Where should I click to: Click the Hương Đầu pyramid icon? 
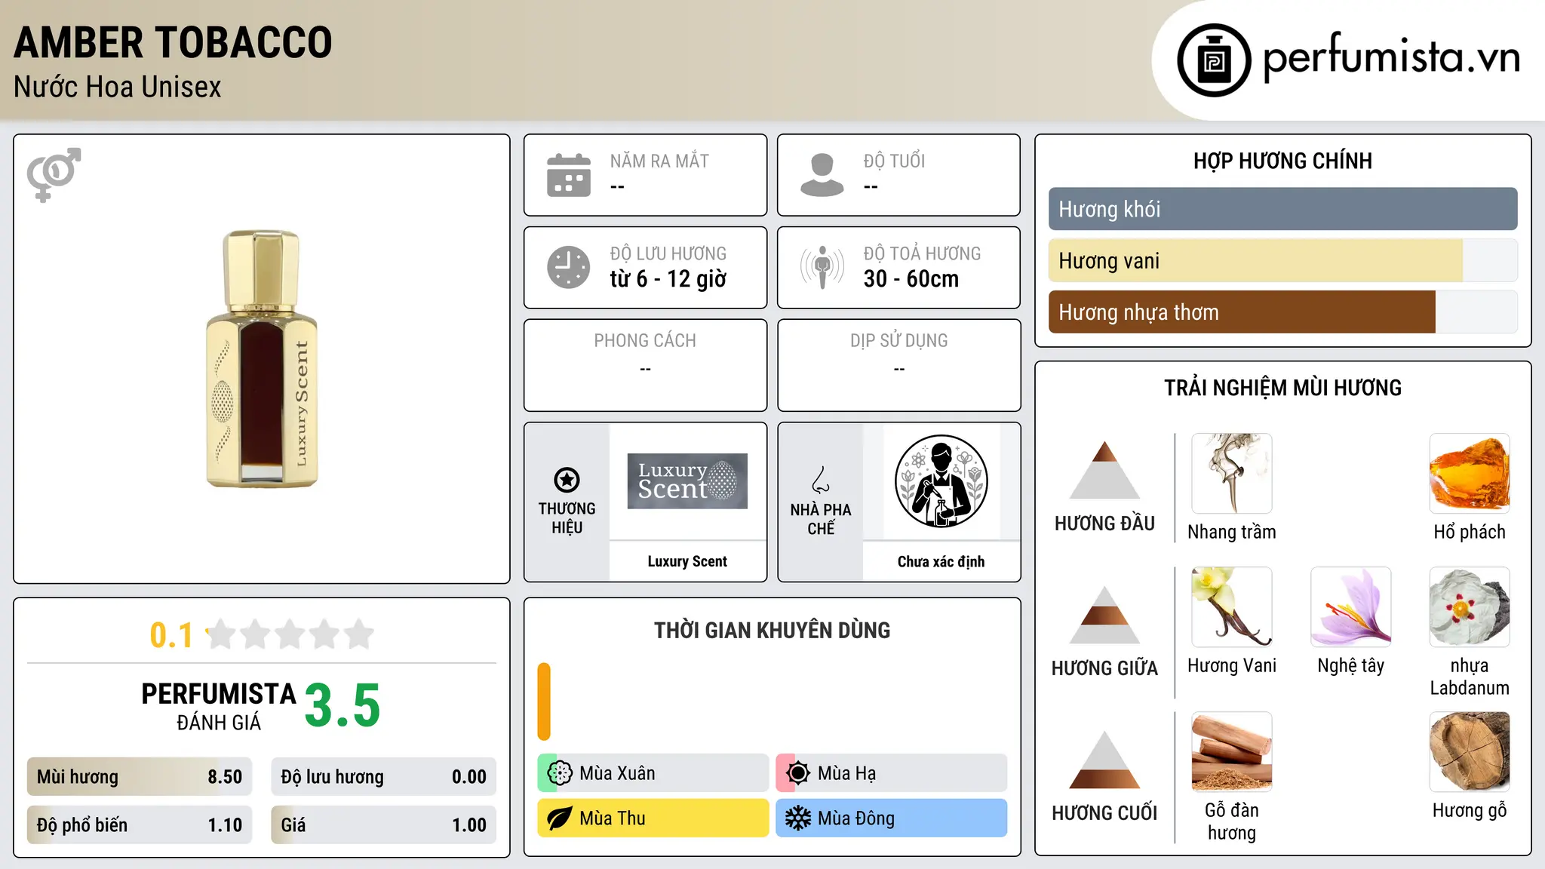pyautogui.click(x=1104, y=470)
